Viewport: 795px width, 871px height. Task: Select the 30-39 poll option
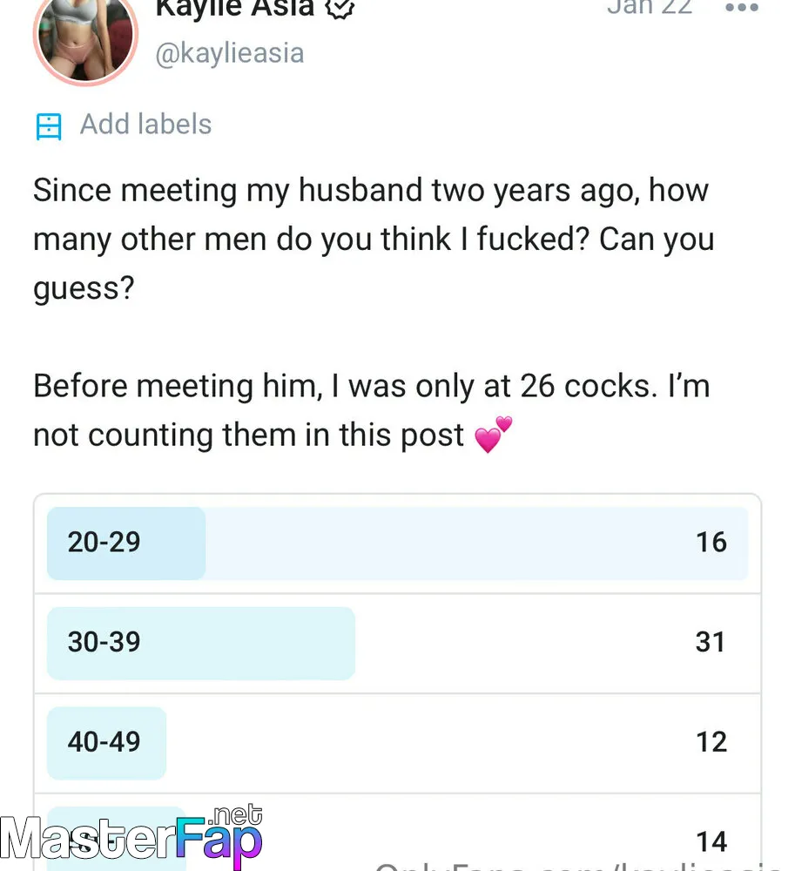pyautogui.click(x=397, y=643)
